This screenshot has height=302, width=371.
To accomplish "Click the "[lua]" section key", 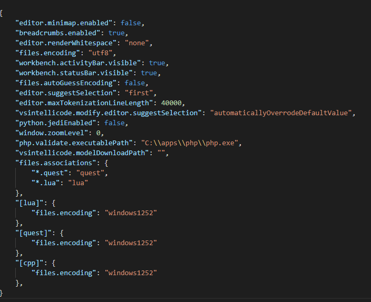I will coord(30,203).
